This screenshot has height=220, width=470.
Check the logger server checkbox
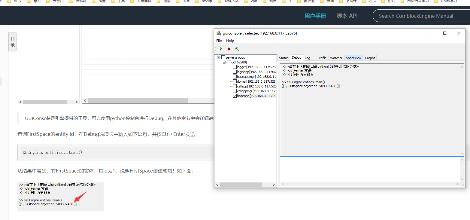pyautogui.click(x=235, y=67)
